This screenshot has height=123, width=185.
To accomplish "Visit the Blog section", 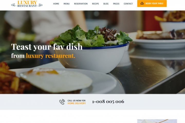I will tap(106, 4).
